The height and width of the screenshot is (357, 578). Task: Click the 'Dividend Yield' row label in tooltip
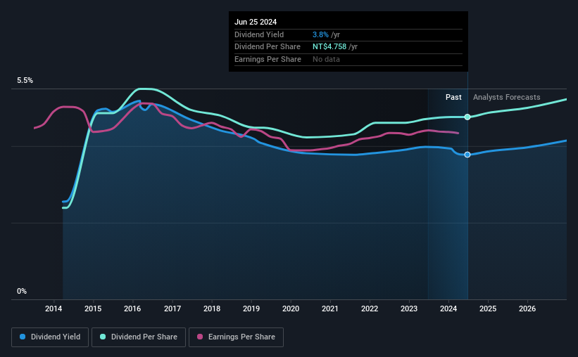[x=259, y=34]
